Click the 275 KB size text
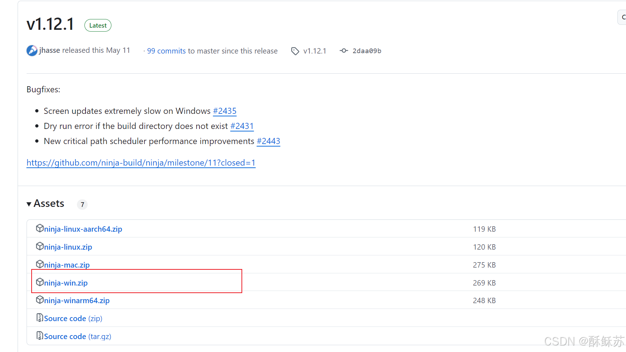Screen dimensions: 626x352 click(x=484, y=265)
